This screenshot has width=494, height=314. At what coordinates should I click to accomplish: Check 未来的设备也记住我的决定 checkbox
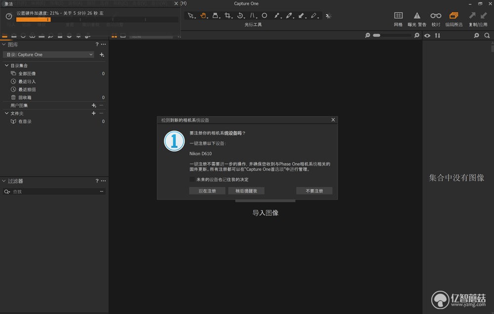pos(192,179)
